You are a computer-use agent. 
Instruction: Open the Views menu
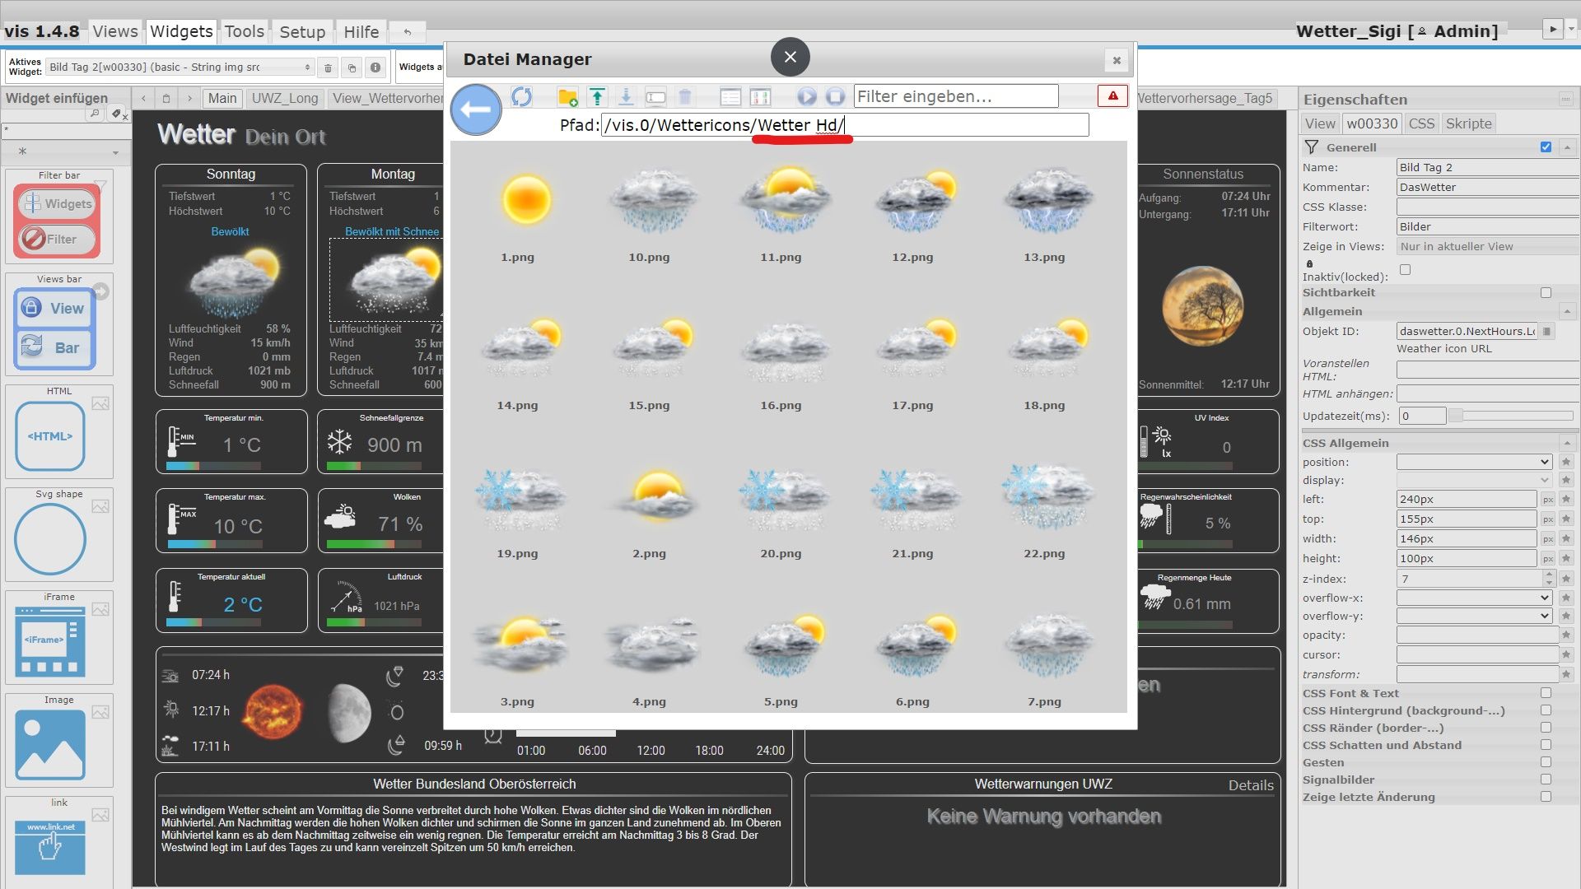tap(115, 32)
